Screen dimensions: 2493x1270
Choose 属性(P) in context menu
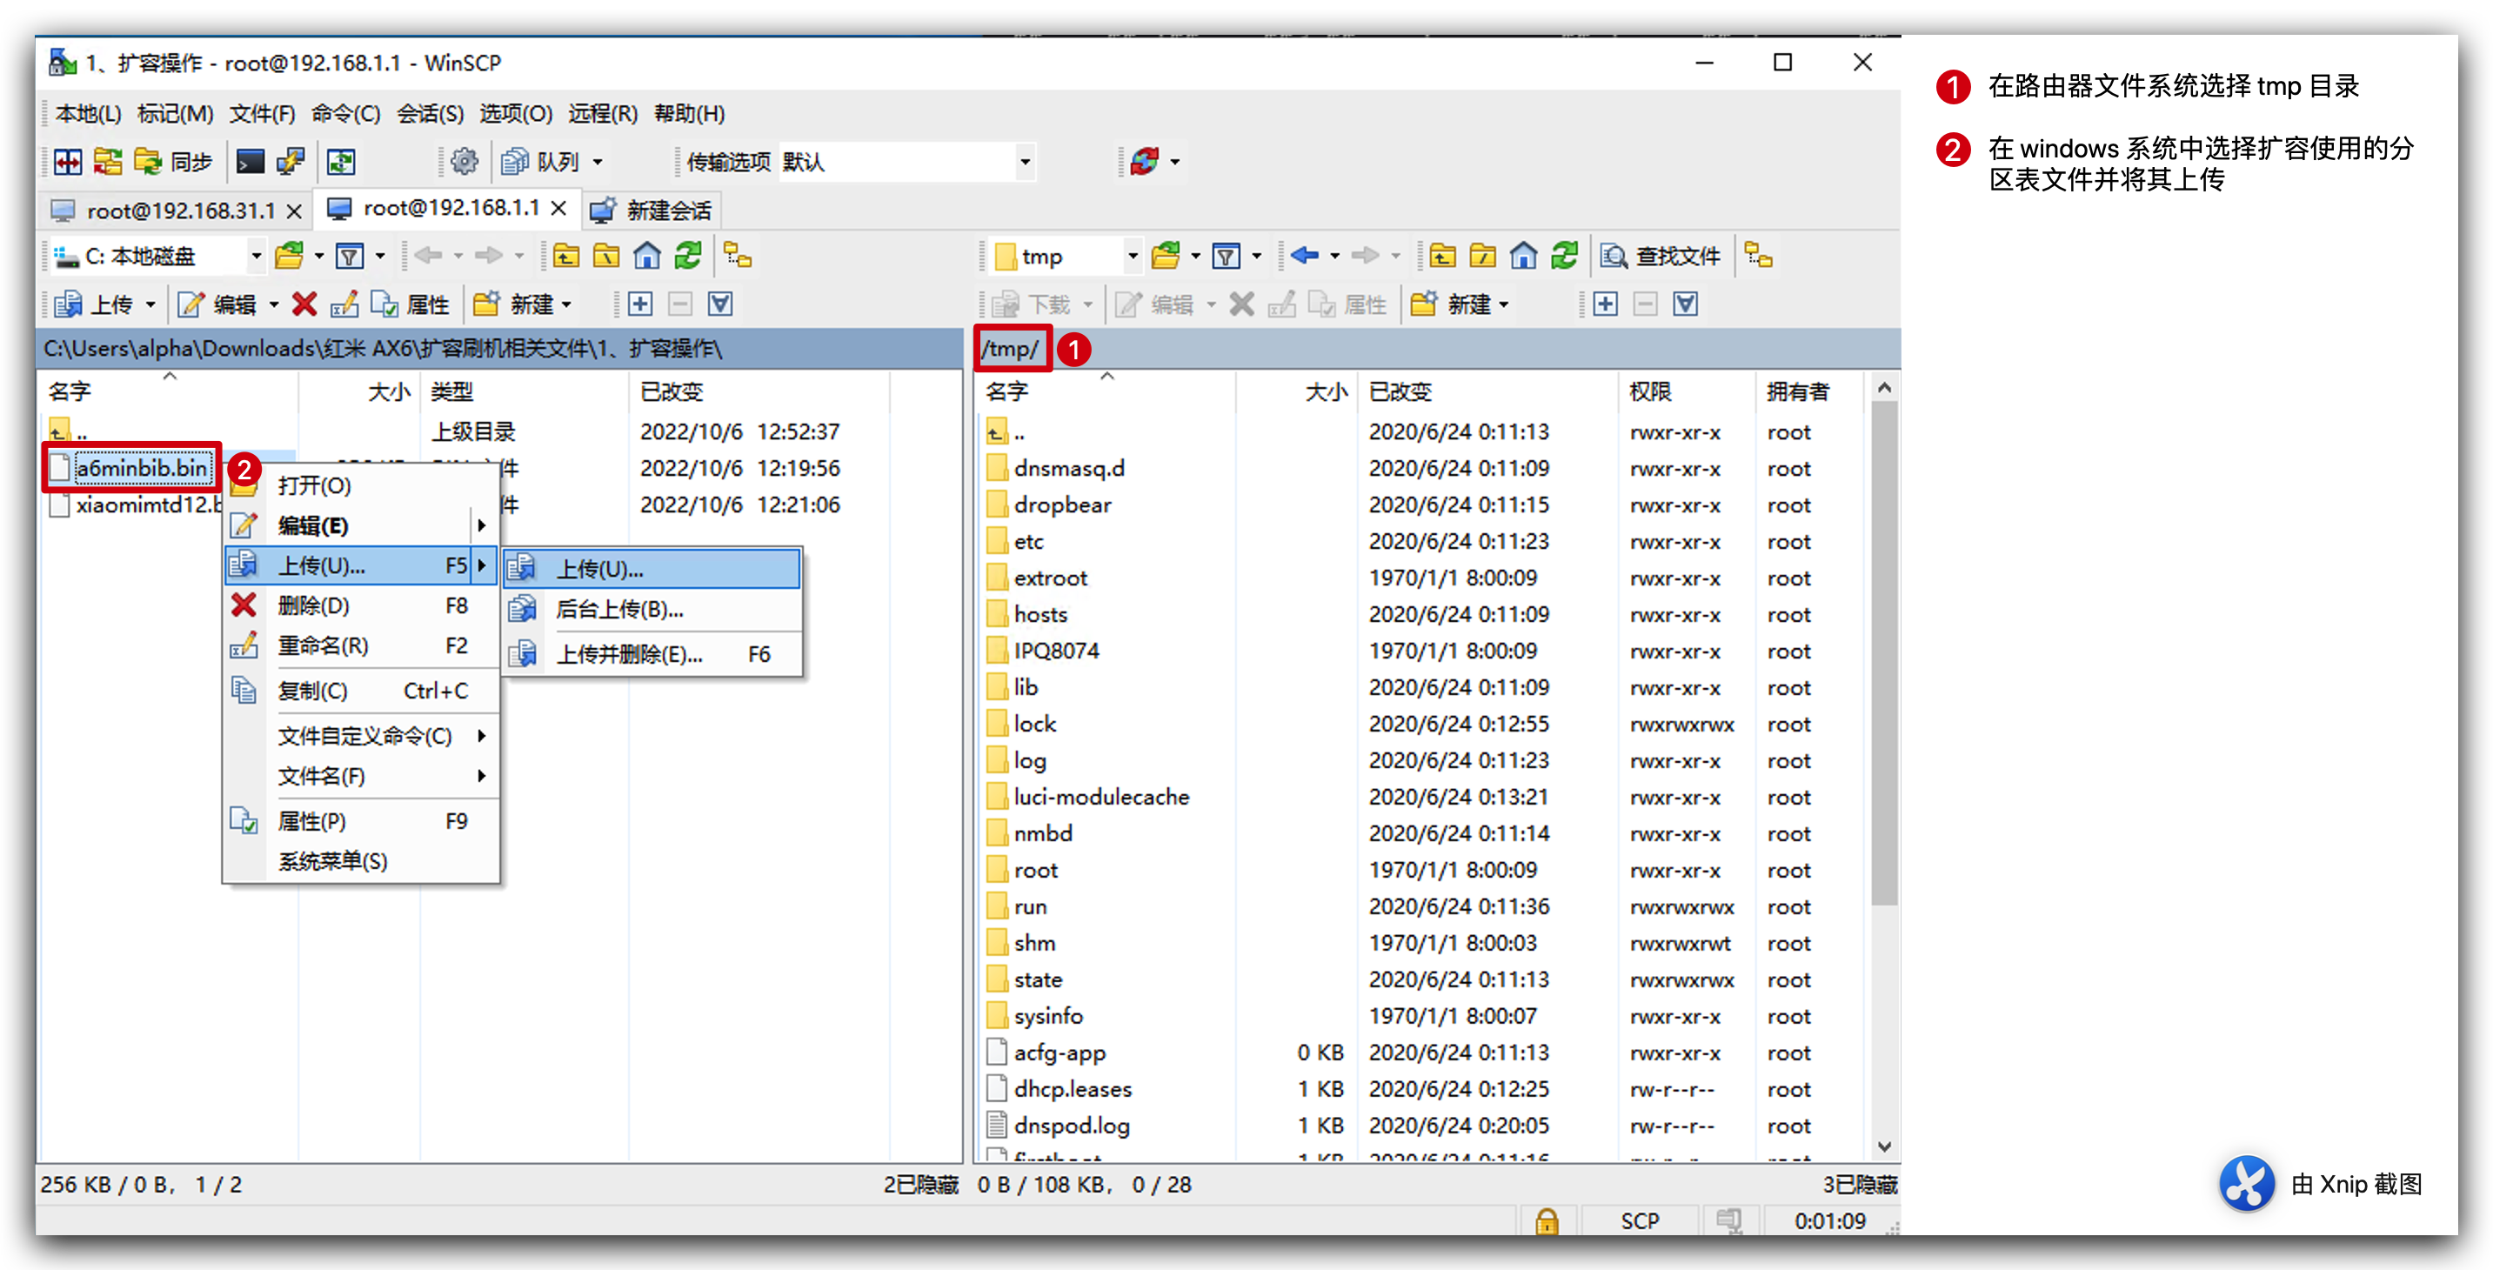click(x=362, y=822)
